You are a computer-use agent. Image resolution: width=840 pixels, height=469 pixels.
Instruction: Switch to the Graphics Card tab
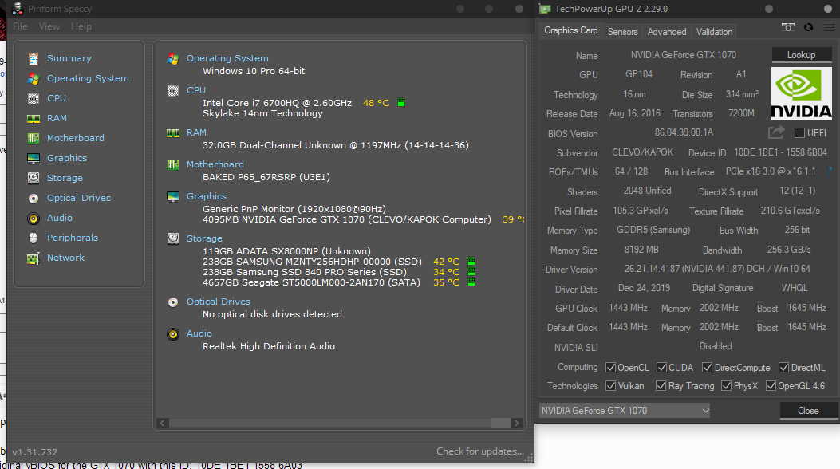(x=570, y=30)
